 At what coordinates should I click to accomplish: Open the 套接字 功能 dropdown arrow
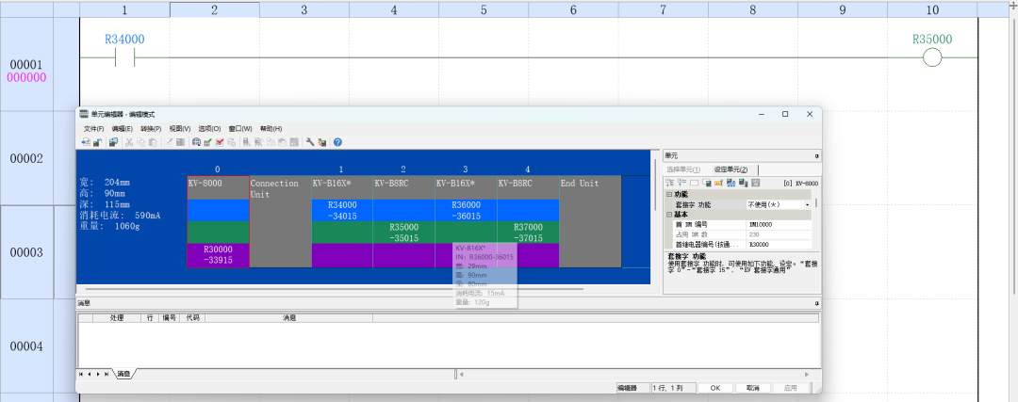click(x=808, y=204)
